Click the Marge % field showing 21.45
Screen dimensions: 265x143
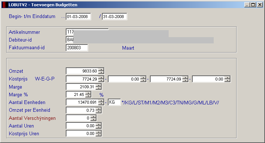(76, 94)
